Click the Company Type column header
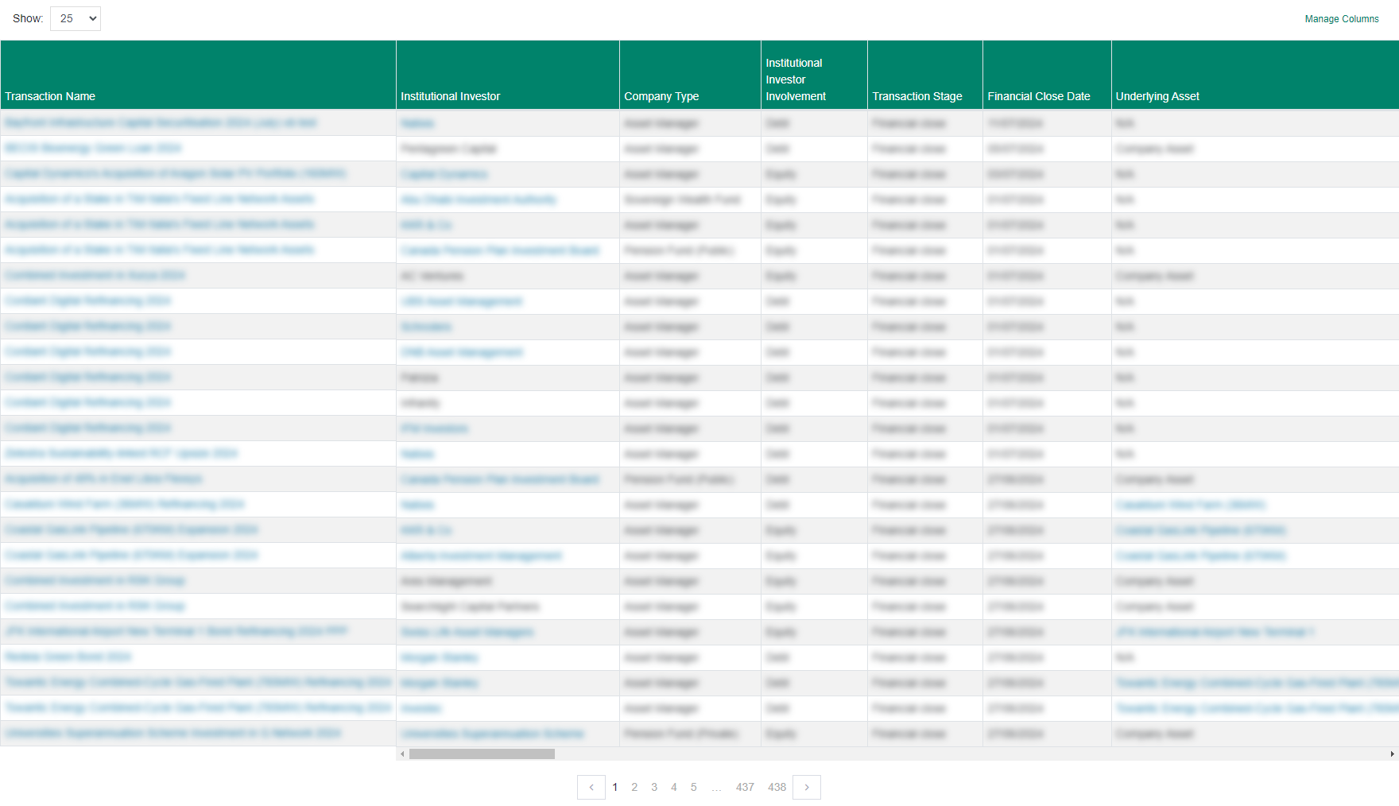Viewport: 1399px width, 806px height. point(661,96)
